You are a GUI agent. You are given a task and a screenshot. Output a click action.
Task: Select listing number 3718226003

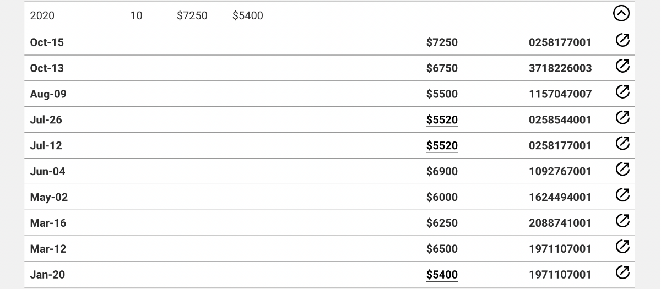(x=560, y=68)
